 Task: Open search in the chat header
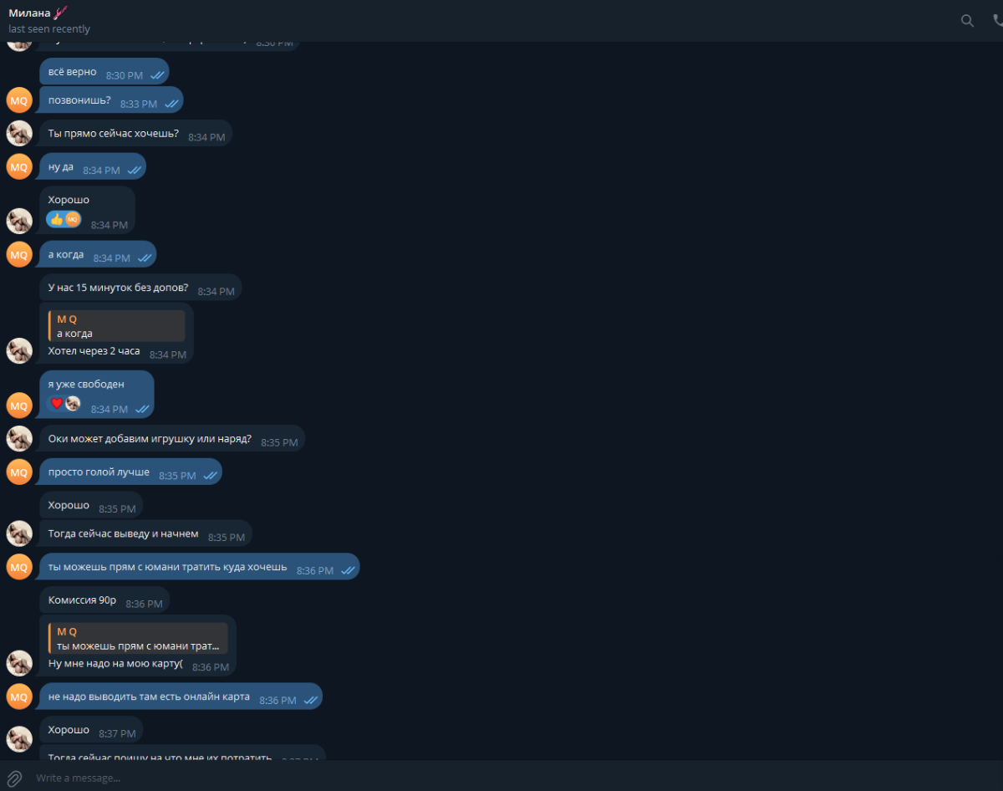click(967, 21)
